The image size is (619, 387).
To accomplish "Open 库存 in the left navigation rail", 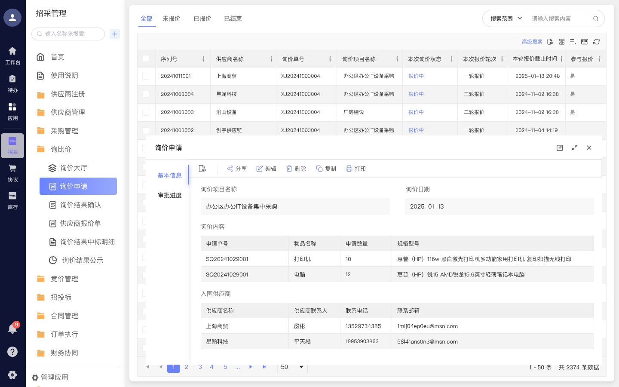I will (x=12, y=200).
